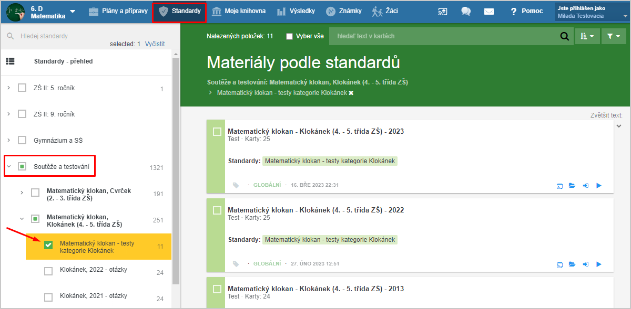Click the assign arrow icon on the 2022 card
This screenshot has height=309, width=631.
pos(585,264)
